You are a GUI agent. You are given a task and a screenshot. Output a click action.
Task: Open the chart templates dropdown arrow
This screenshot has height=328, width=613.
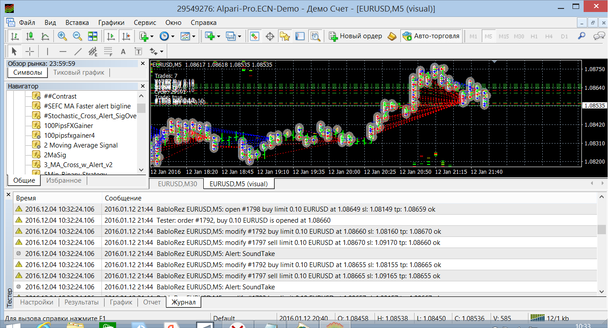click(x=194, y=36)
